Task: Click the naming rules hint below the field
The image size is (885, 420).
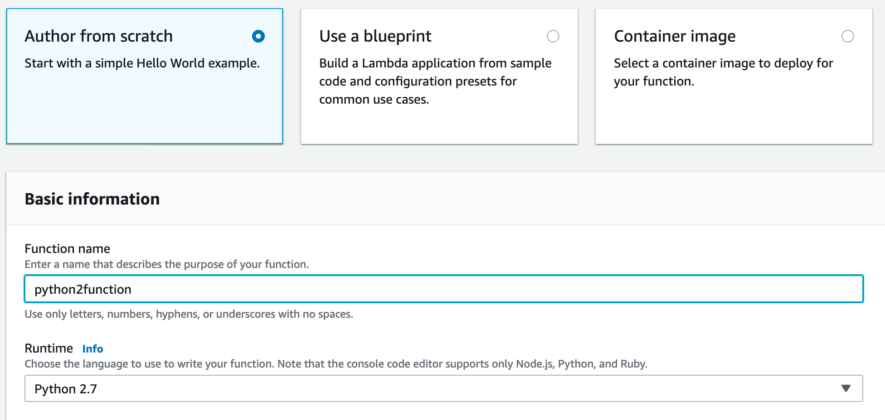Action: pos(189,314)
